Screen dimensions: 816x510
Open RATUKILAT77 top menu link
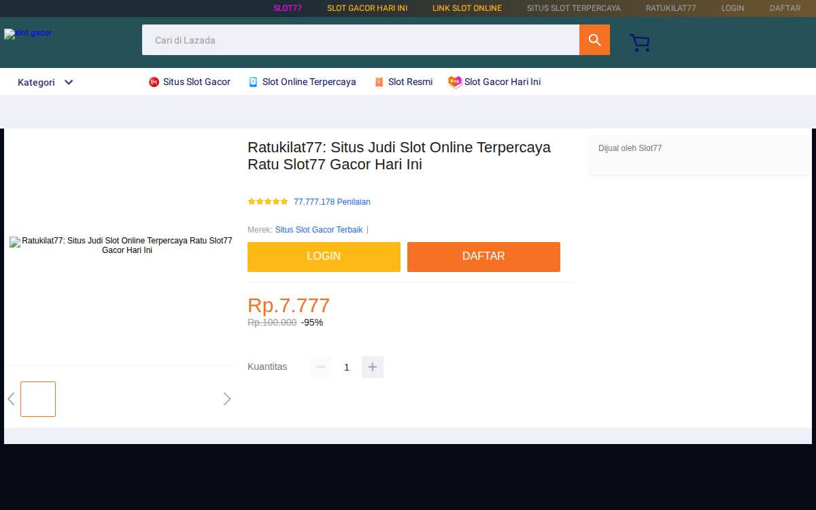(671, 8)
